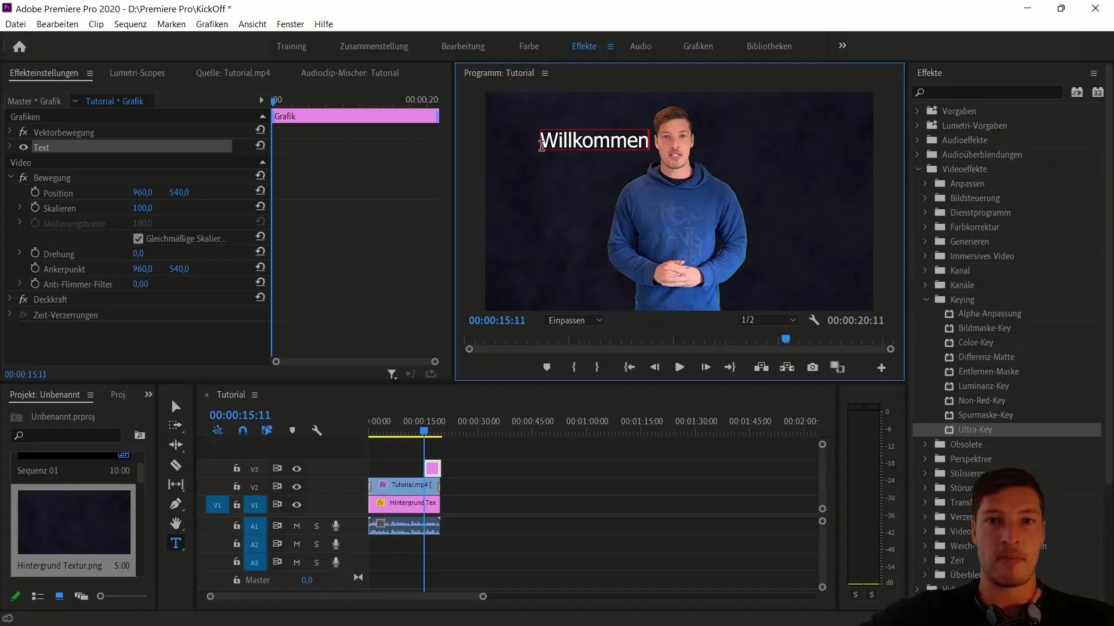The width and height of the screenshot is (1114, 626).
Task: Click the Lift button icon
Action: click(761, 367)
